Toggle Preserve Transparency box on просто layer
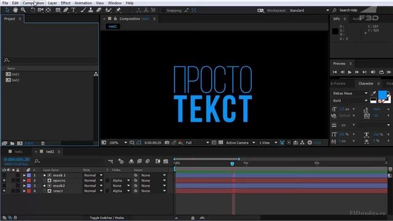 click(x=107, y=180)
